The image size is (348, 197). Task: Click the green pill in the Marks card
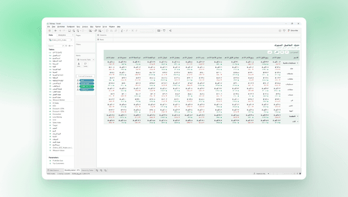point(86,86)
